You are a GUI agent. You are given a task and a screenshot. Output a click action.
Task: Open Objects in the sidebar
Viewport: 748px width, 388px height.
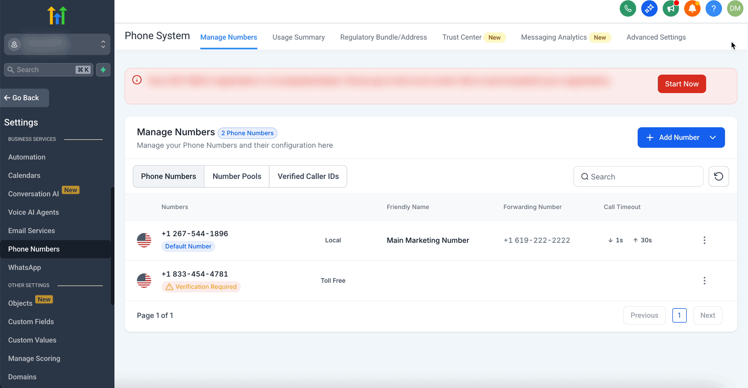click(x=20, y=303)
